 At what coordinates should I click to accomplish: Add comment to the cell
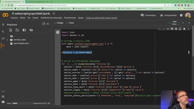[x=172, y=29]
